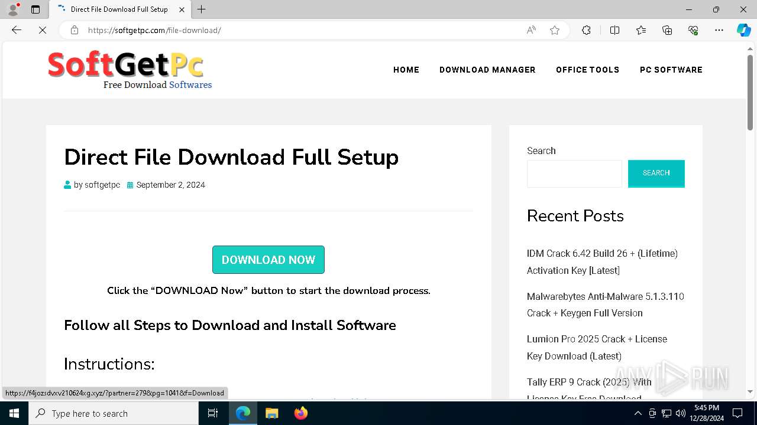Open the notification center icon
Screen dimensions: 757x425
[738, 413]
